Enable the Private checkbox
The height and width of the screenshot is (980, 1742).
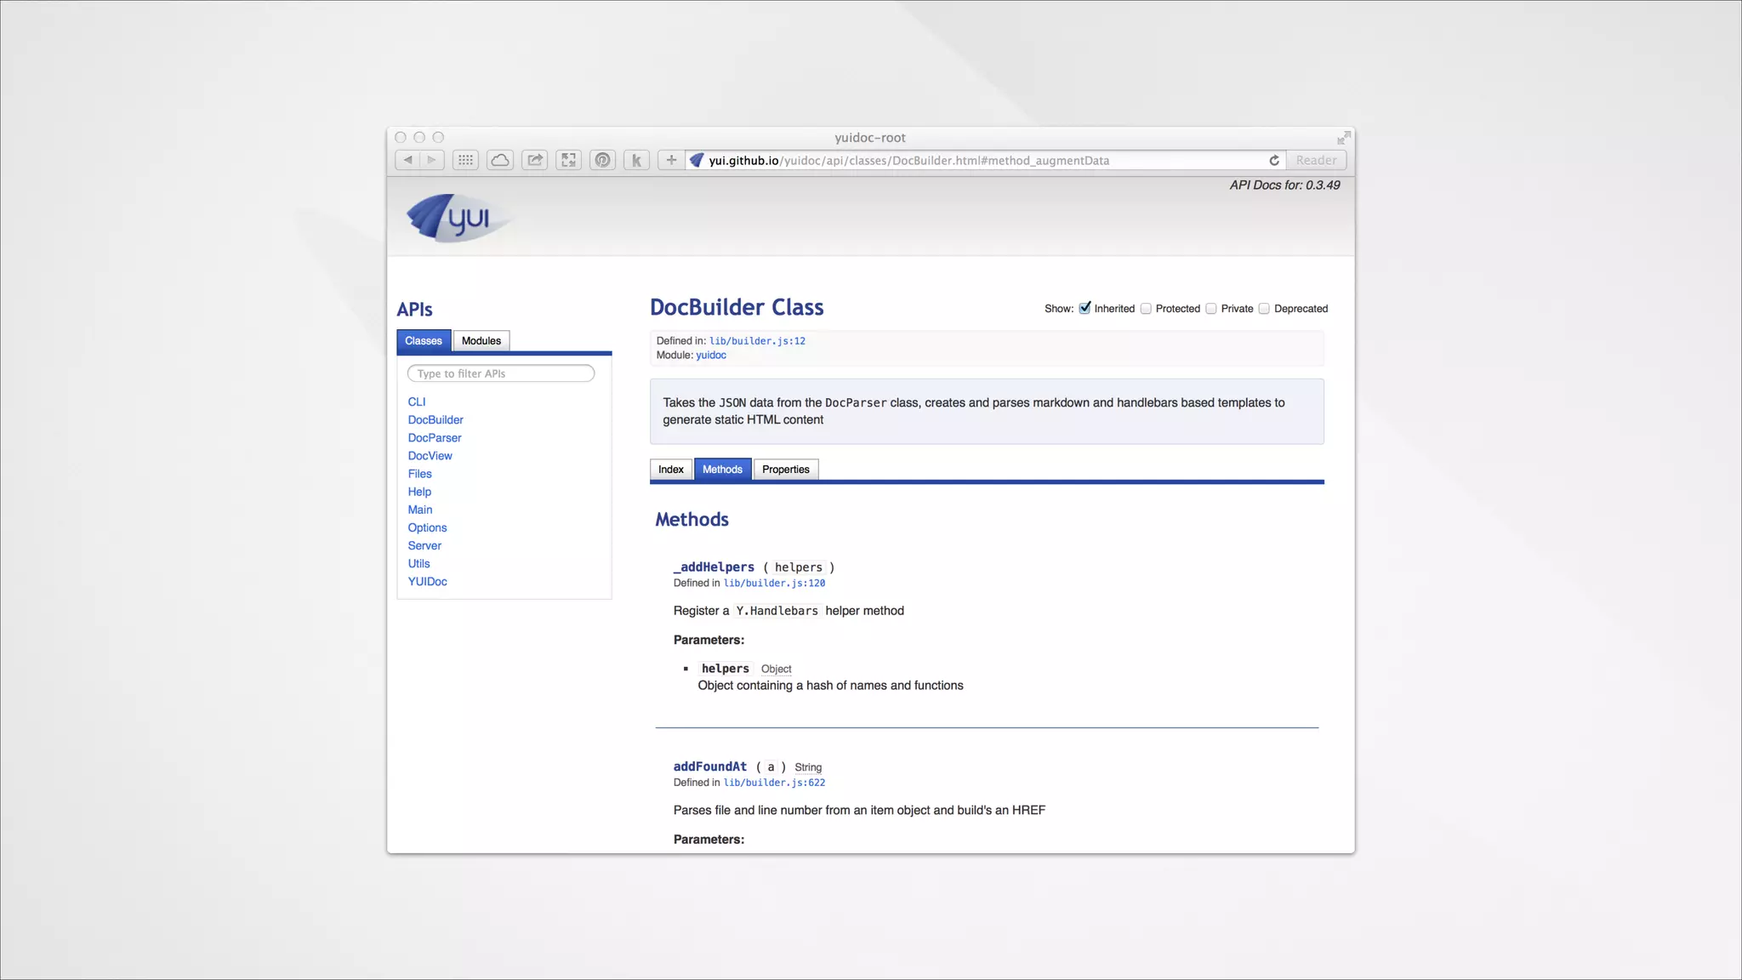[1211, 309]
